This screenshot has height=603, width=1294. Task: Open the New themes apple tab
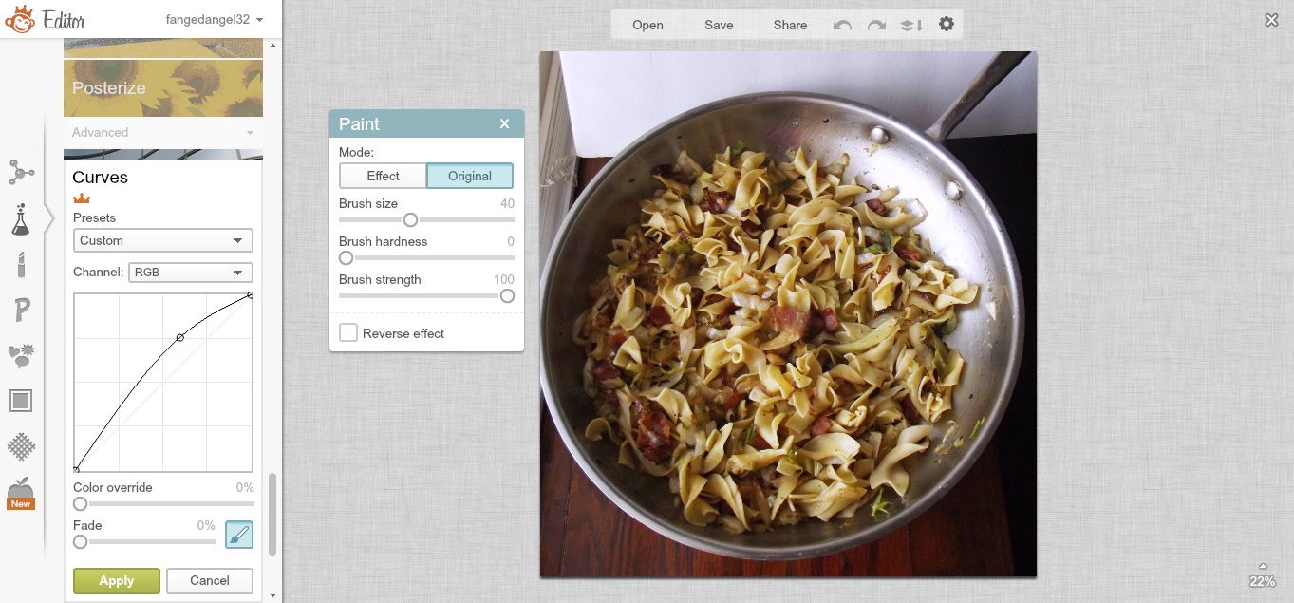21,493
